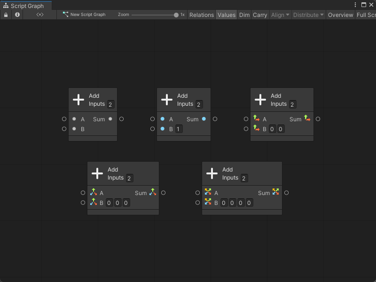376x282 pixels.
Task: Open the overflow menu at top right
Action: coord(356,4)
